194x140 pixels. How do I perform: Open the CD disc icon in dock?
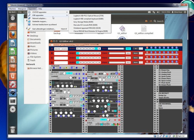tap(13, 110)
